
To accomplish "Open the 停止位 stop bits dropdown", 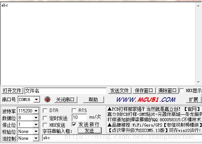I will (36, 125).
